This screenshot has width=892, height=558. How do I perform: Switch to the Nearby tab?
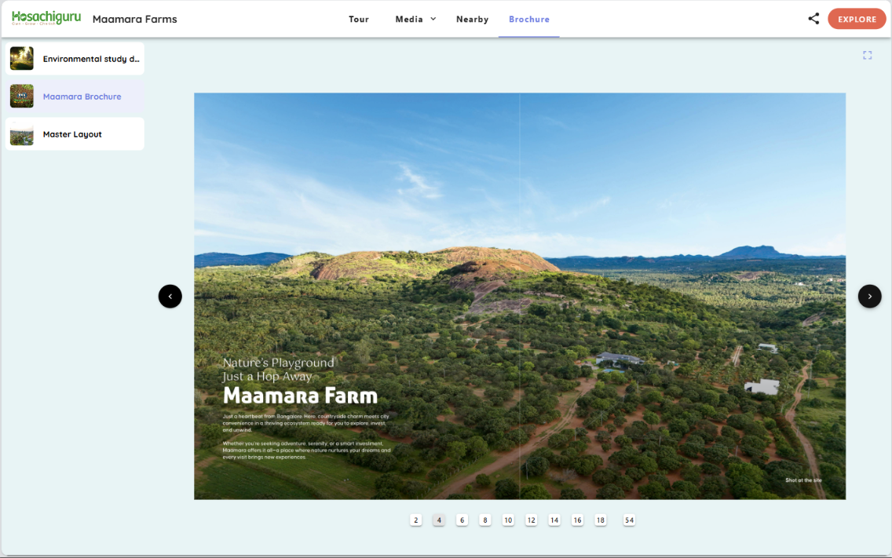pyautogui.click(x=472, y=20)
